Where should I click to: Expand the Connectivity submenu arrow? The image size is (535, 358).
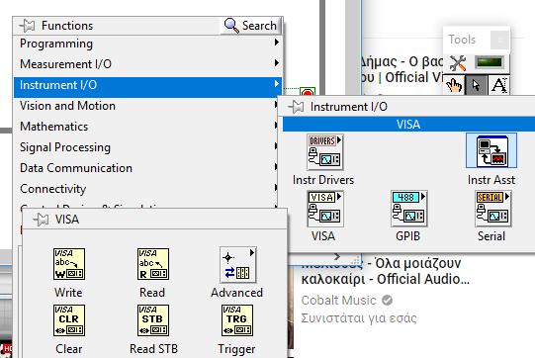(x=276, y=188)
